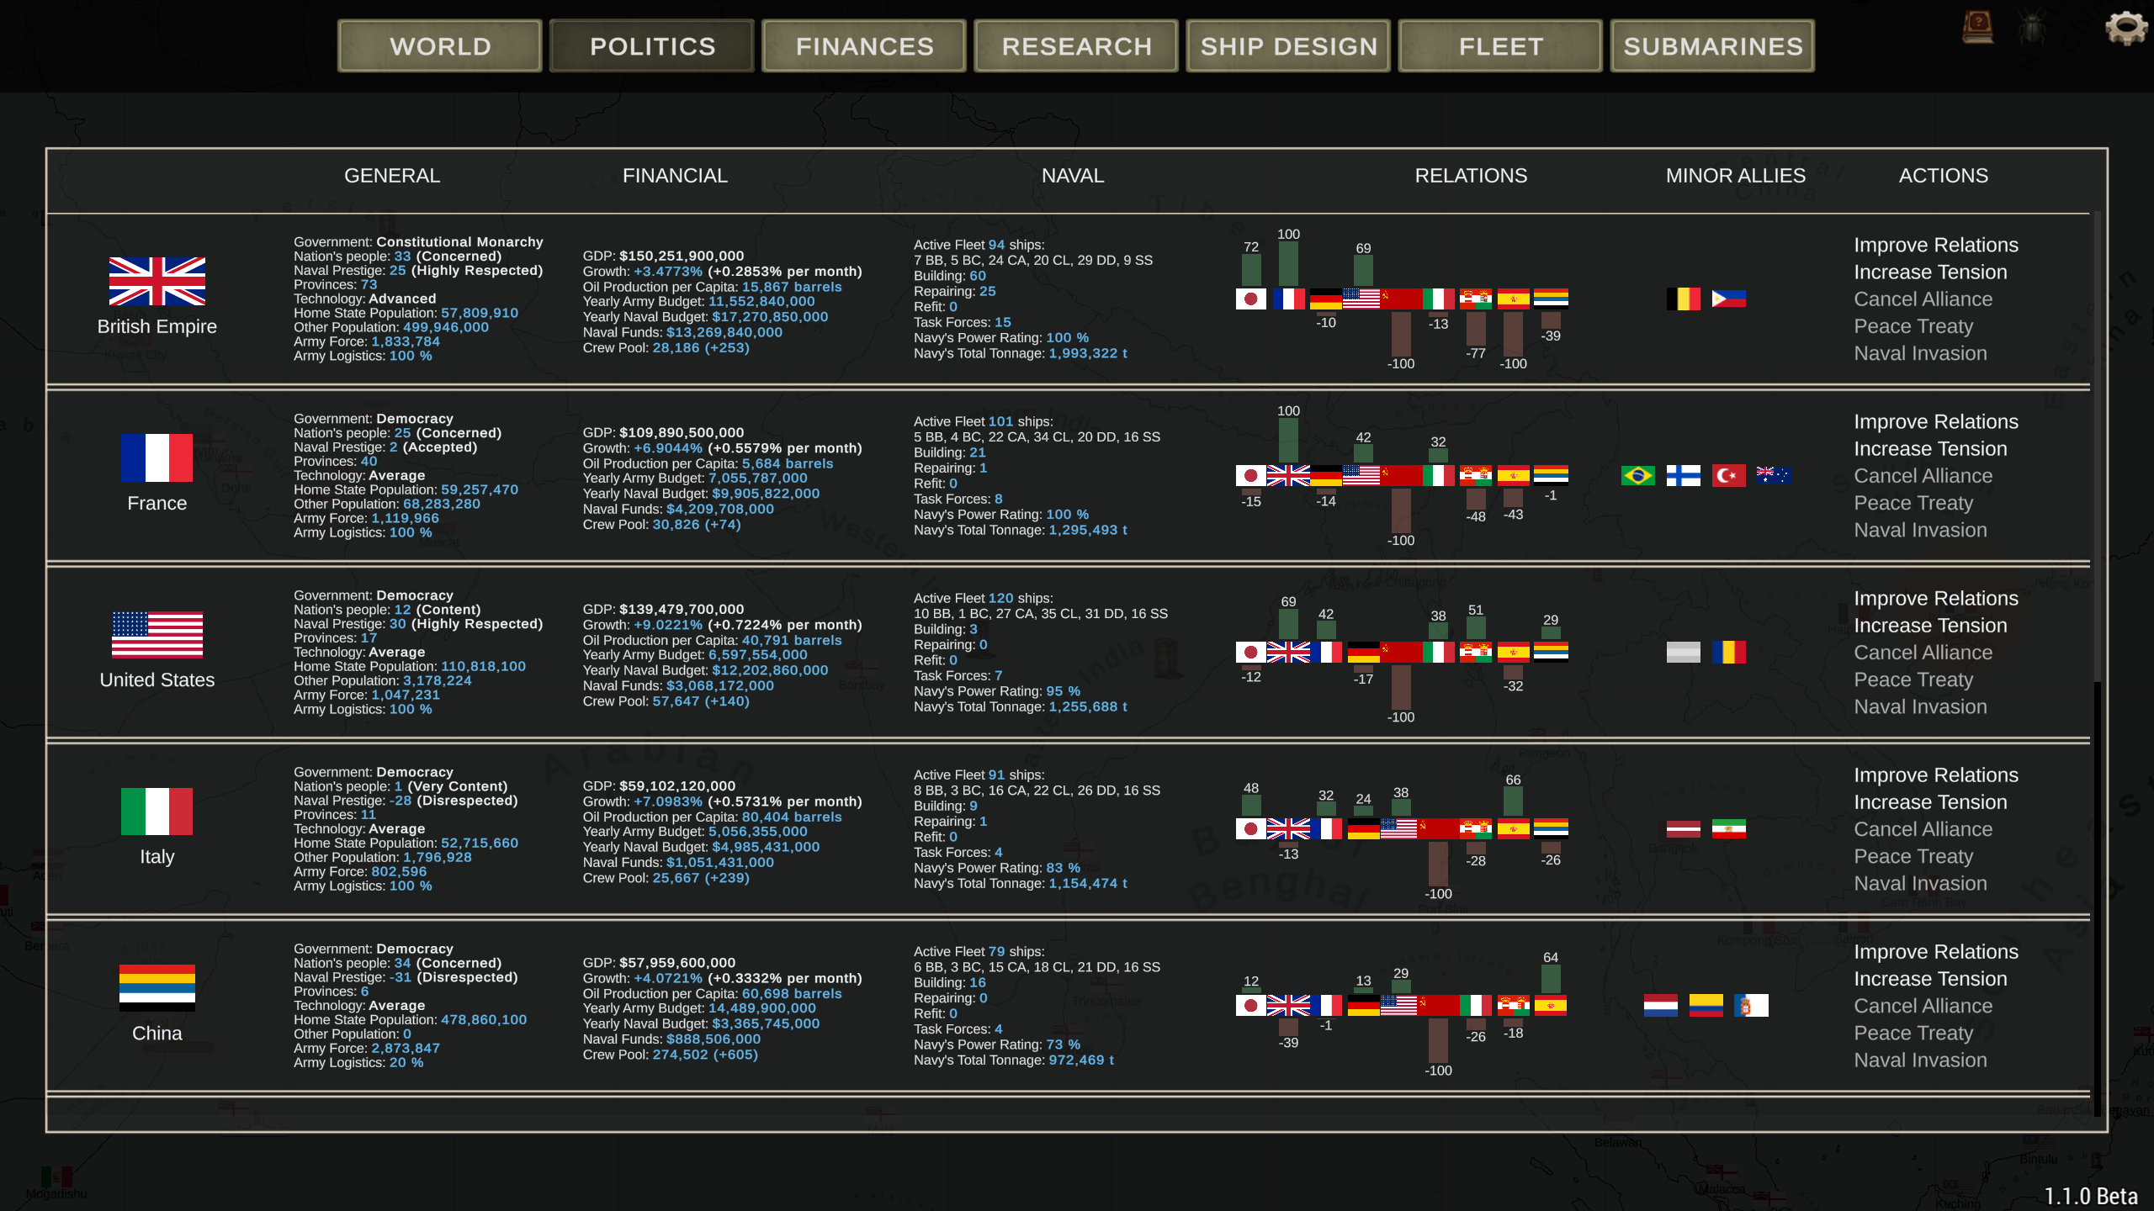Click Australia flag in France minor allies
2154x1211 pixels.
(1775, 475)
